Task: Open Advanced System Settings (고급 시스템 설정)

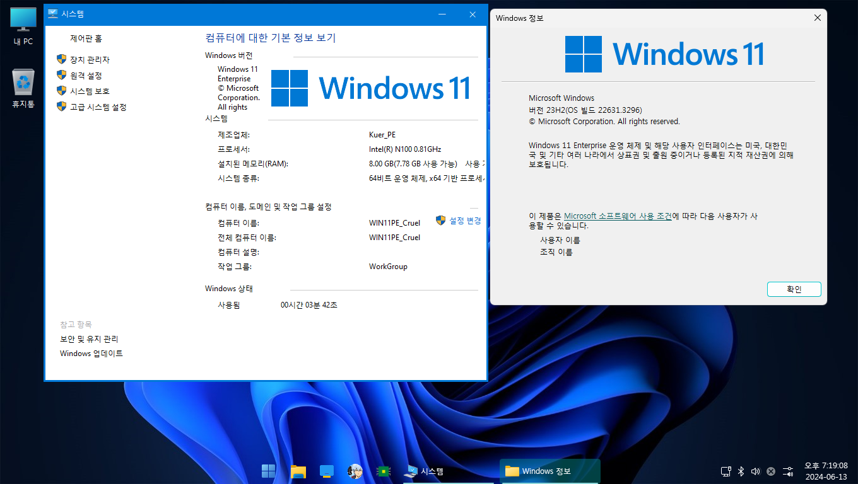Action: coord(98,107)
